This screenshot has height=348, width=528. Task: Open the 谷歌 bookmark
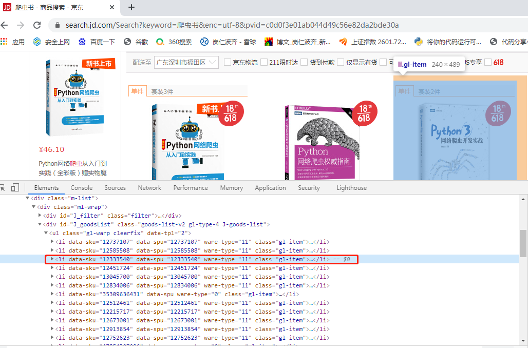pos(136,42)
